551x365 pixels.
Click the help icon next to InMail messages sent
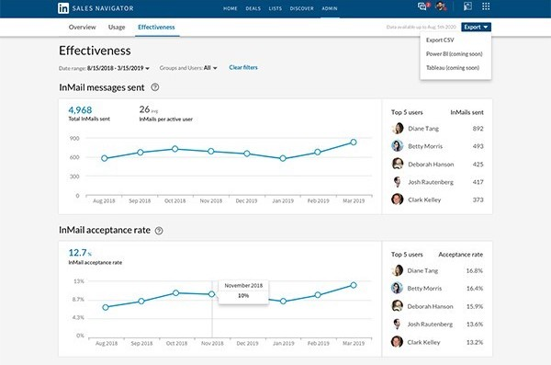pyautogui.click(x=155, y=87)
